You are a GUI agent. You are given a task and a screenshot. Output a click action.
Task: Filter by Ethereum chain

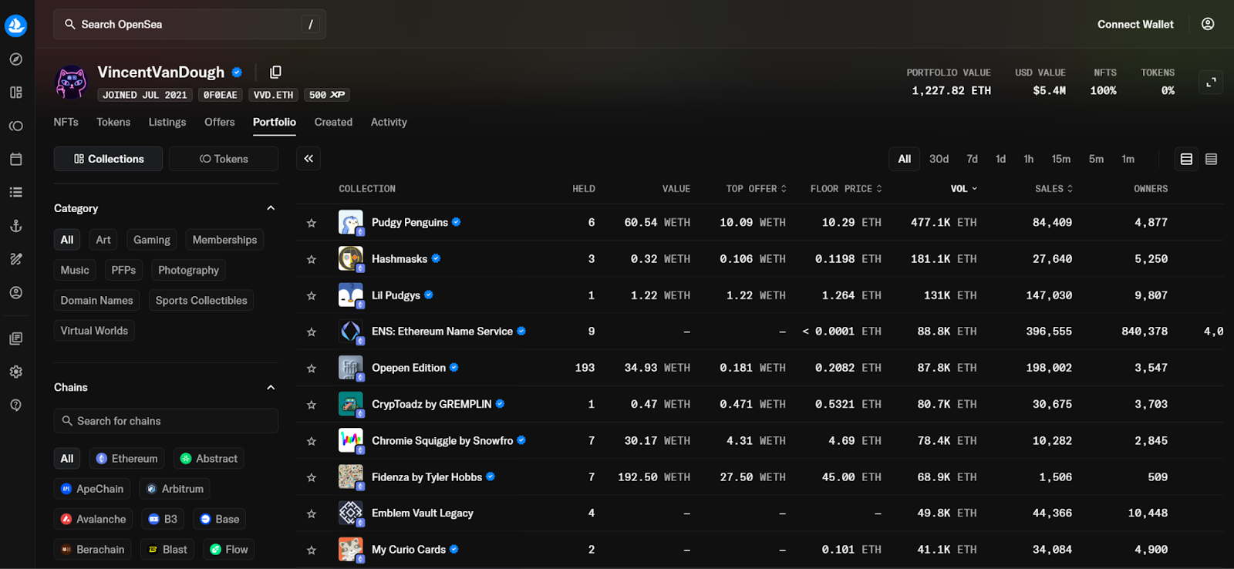click(x=126, y=459)
